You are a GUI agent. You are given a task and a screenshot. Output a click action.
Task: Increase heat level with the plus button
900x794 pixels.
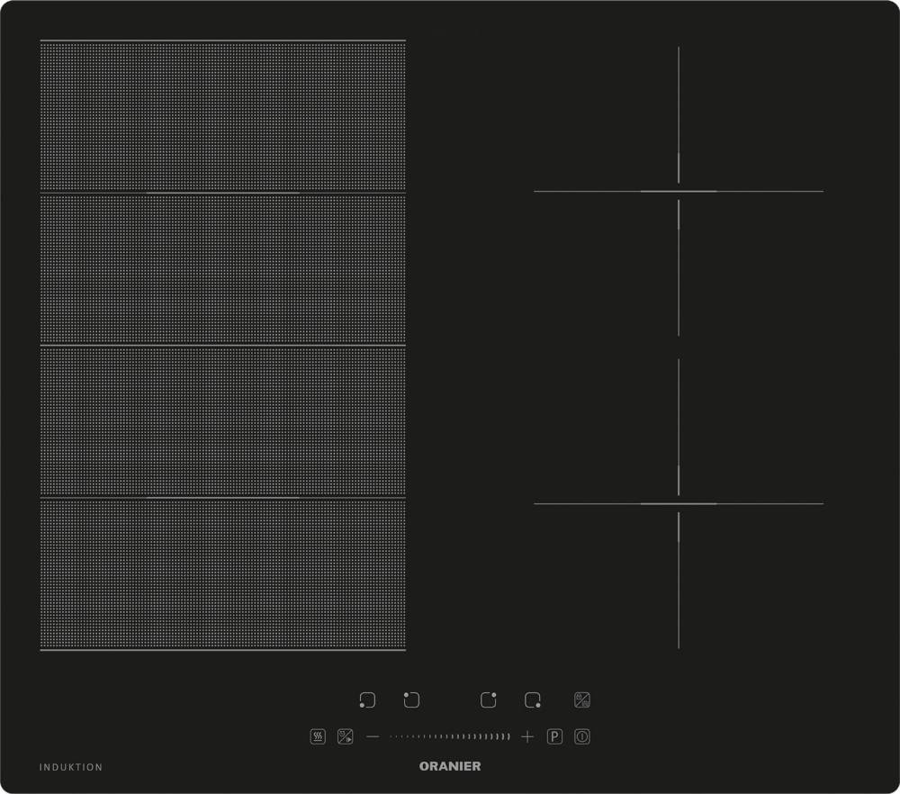527,737
